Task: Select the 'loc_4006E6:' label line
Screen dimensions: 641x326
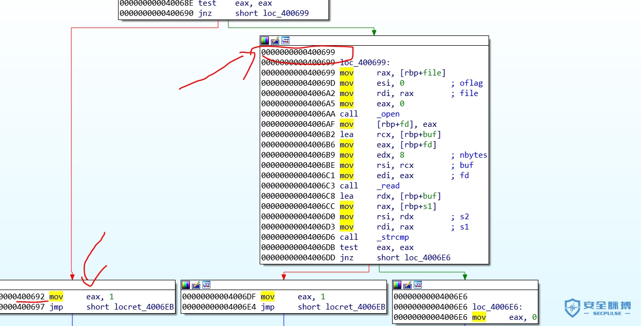Action: tap(458, 307)
